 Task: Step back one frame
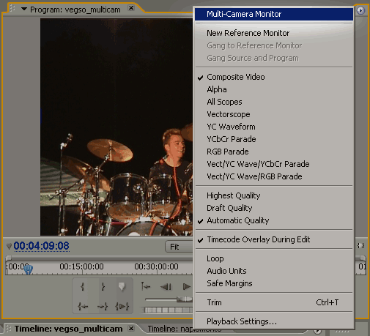166,287
